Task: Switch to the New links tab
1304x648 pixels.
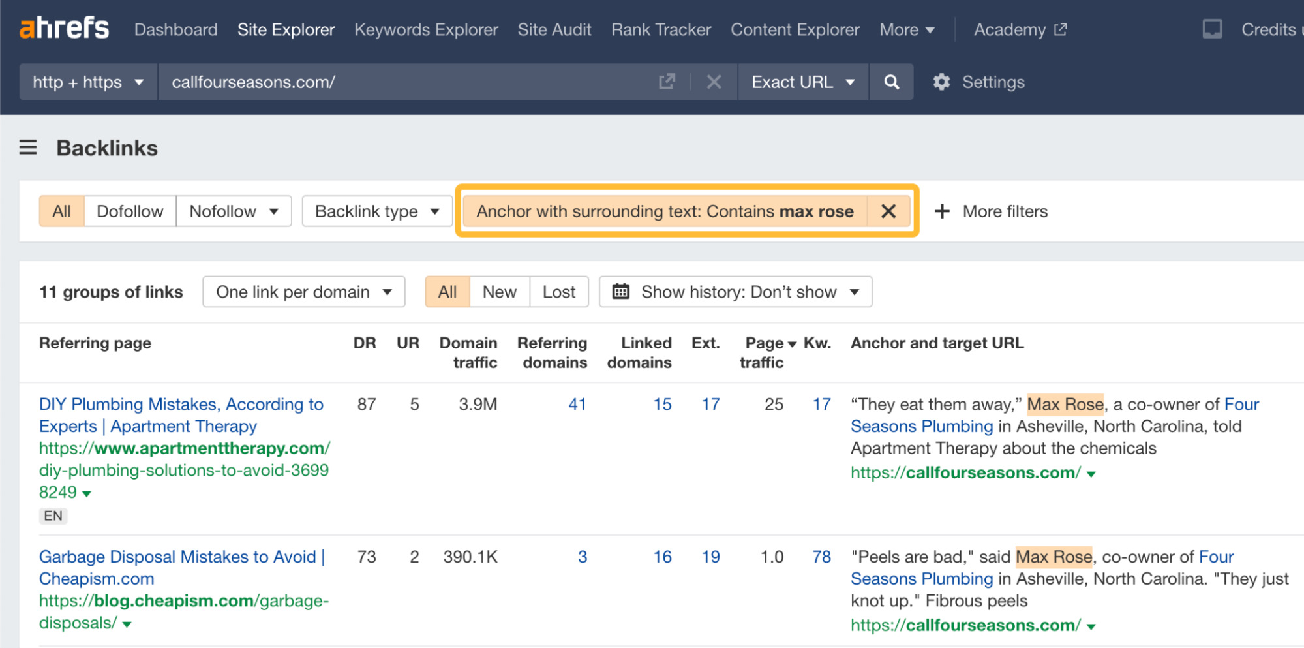Action: pos(498,292)
